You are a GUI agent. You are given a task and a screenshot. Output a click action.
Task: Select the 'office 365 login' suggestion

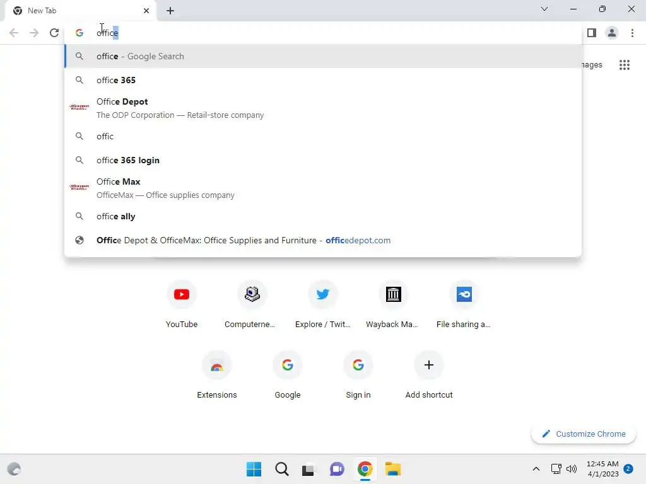[x=323, y=160]
